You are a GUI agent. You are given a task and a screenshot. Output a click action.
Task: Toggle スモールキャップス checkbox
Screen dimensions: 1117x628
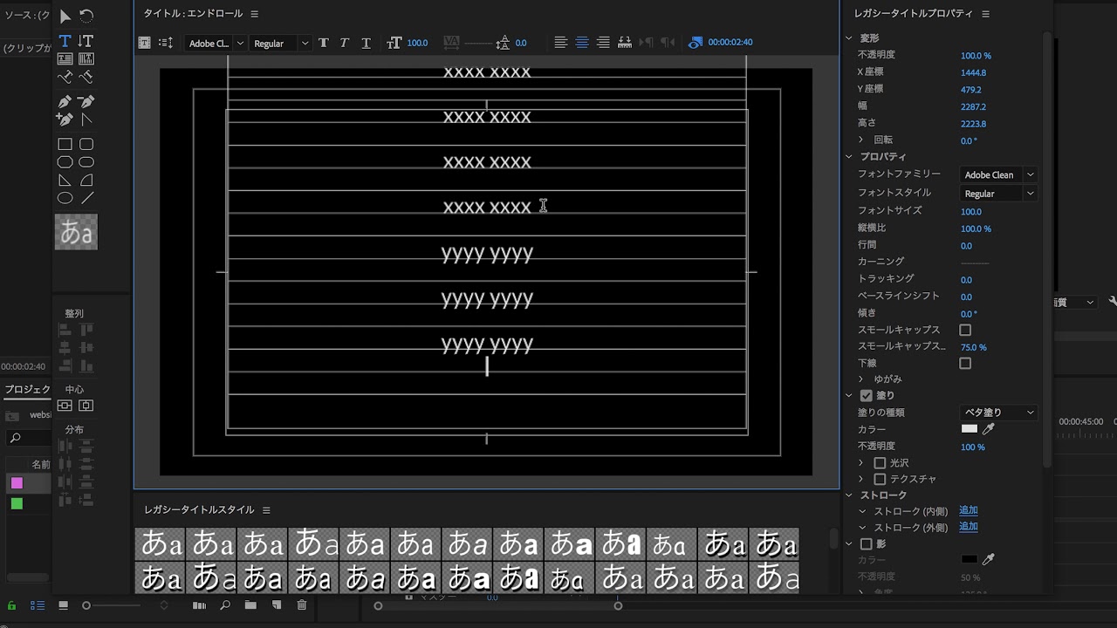click(965, 330)
